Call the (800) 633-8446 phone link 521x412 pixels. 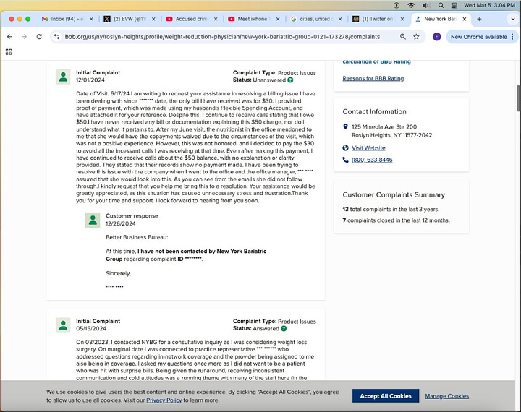coord(372,160)
